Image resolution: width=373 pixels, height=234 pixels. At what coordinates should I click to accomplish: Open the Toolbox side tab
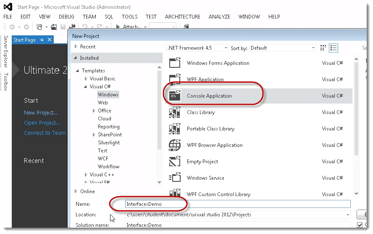pos(6,82)
